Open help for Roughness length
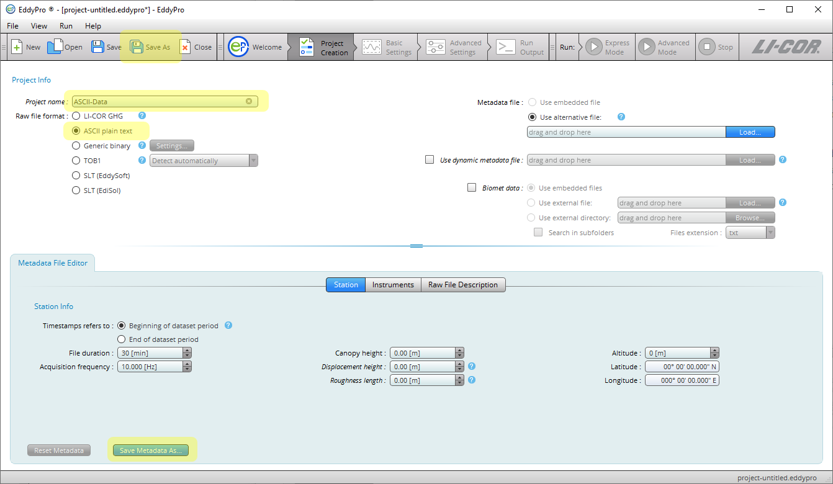This screenshot has height=484, width=833. (x=472, y=380)
